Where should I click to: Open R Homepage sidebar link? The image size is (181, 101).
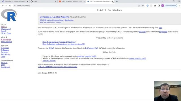tap(6, 40)
